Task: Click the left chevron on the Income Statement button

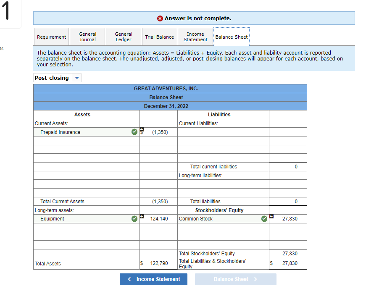Action: 129,279
